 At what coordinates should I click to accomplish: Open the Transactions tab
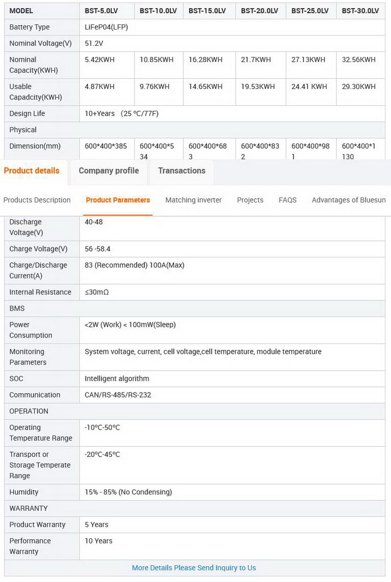click(x=181, y=171)
